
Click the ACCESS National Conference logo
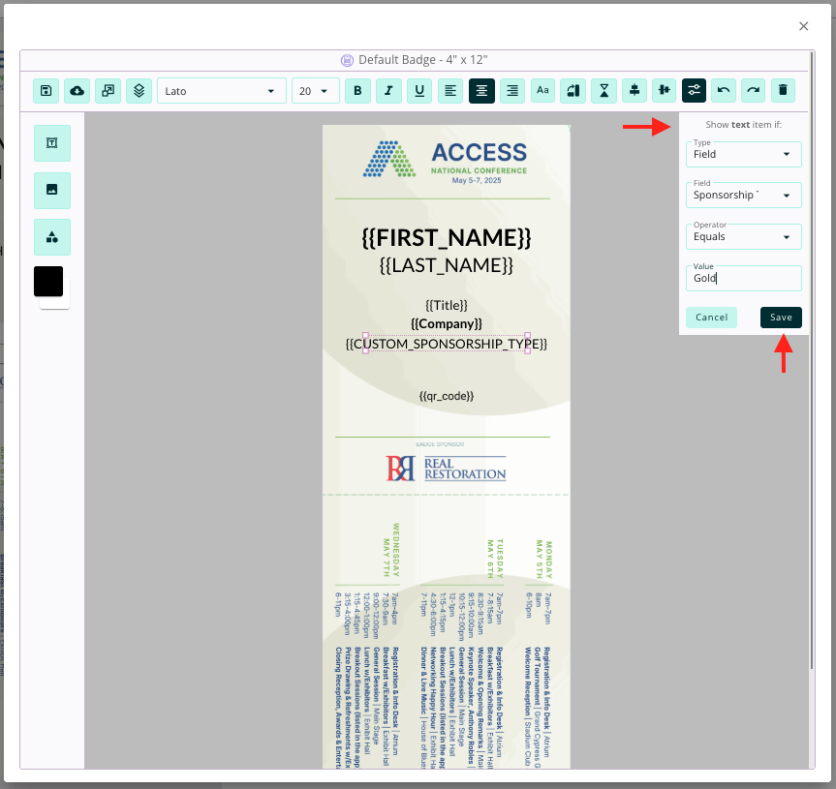446,162
